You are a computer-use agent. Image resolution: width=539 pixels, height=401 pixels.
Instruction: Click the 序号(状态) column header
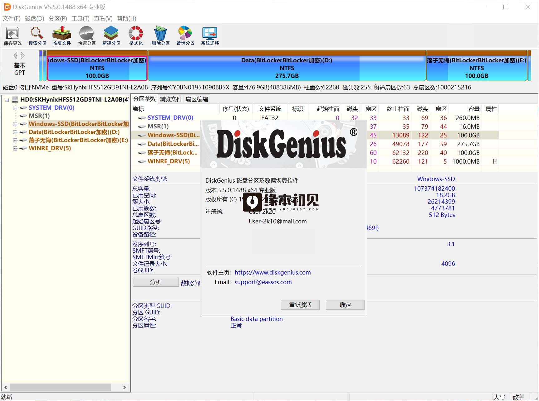pyautogui.click(x=236, y=109)
